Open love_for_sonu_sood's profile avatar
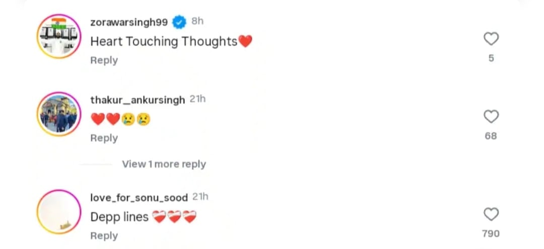This screenshot has height=249, width=544. coord(59,212)
